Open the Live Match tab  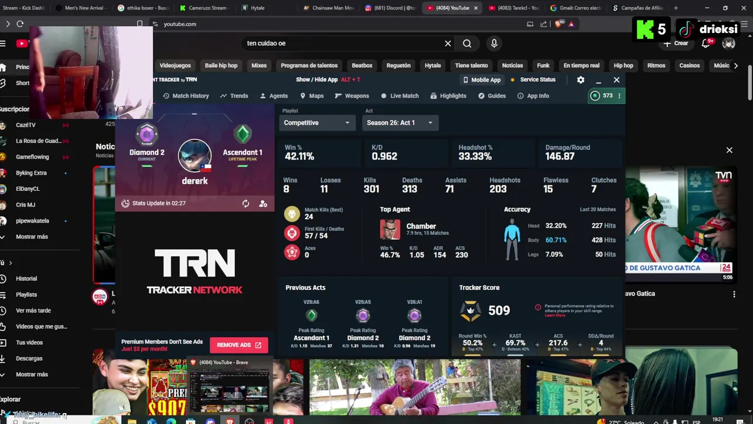(x=399, y=96)
